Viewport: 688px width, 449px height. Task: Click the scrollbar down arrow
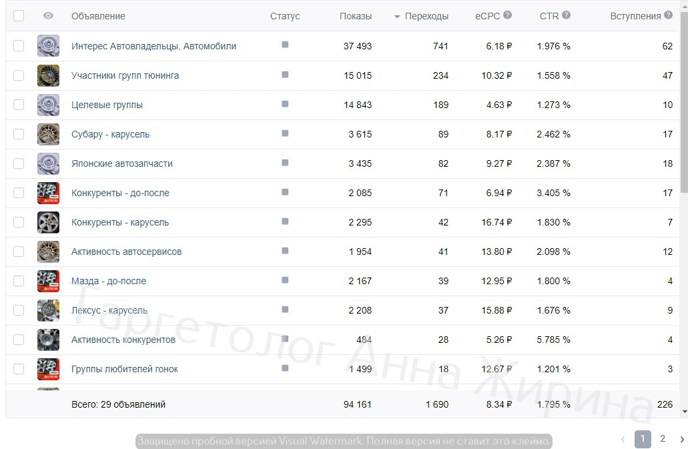(685, 412)
